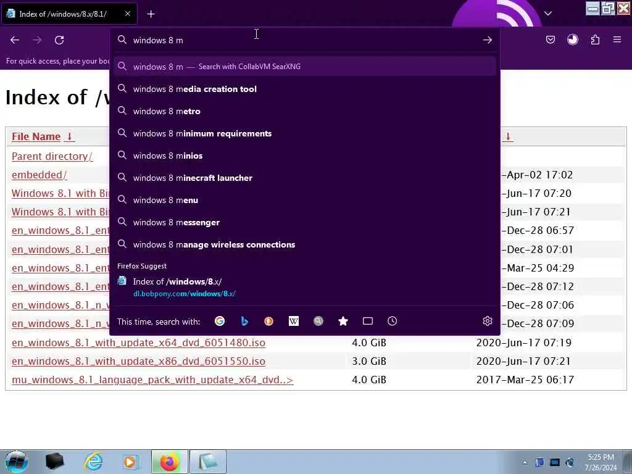This screenshot has width=632, height=474.
Task: Click the volume tray icon
Action: pos(570,462)
